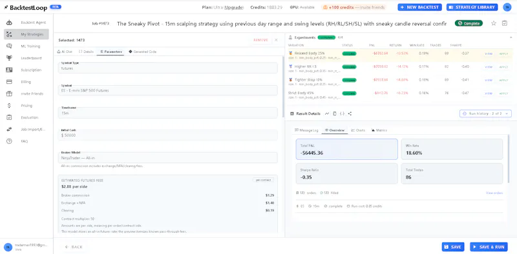Switch to the Details tab
The width and height of the screenshot is (517, 254).
(x=86, y=52)
